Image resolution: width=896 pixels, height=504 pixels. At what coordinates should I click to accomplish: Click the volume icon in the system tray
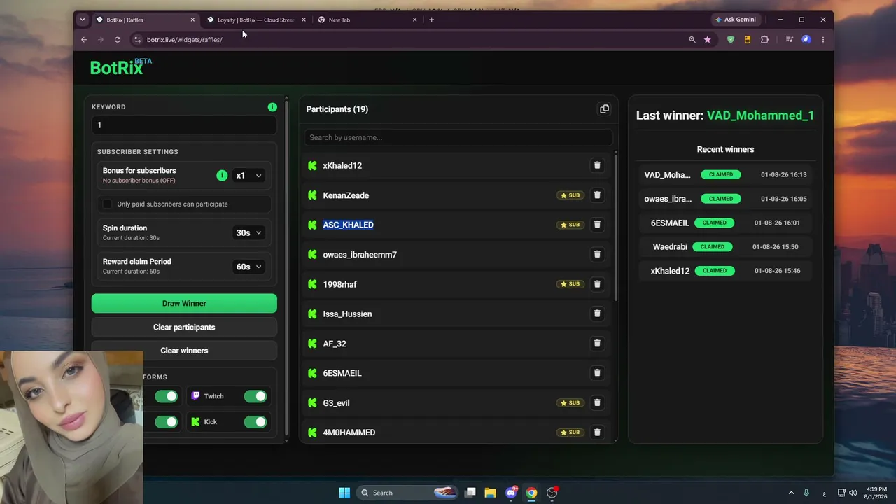(853, 493)
